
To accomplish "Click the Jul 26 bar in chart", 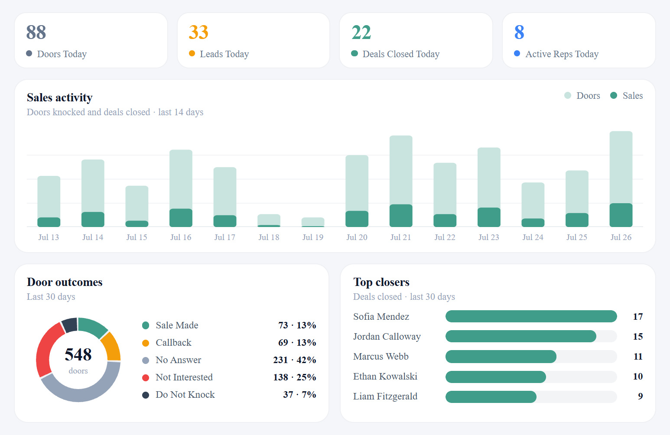I will [x=621, y=179].
